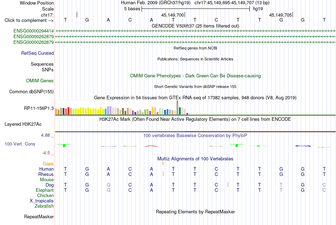Viewport: 336px width, 225px height.
Task: Click the gray C in Dog row
Action: click(x=324, y=185)
